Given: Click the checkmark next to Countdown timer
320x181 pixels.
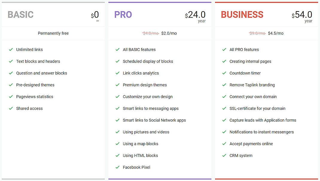Looking at the screenshot, I should 224,73.
